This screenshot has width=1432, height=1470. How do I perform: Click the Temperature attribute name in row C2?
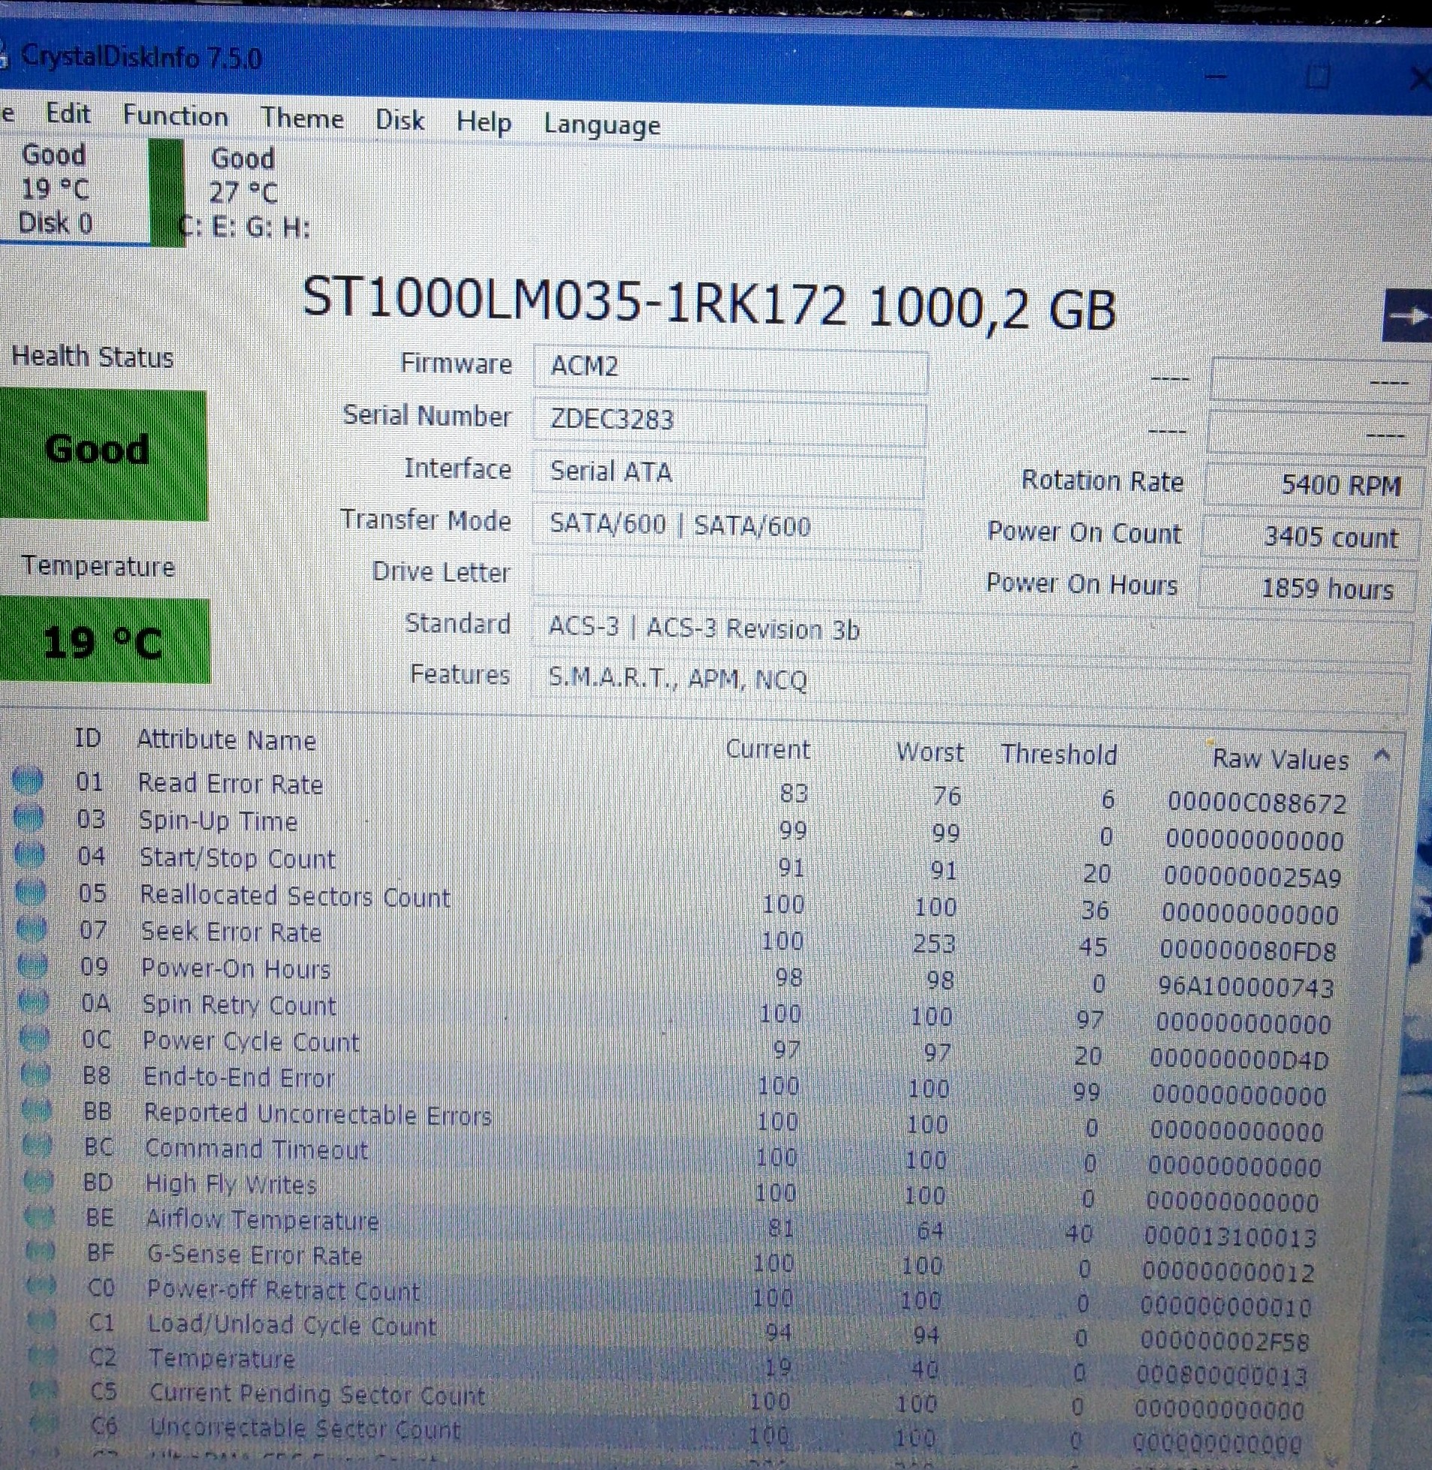222,1358
